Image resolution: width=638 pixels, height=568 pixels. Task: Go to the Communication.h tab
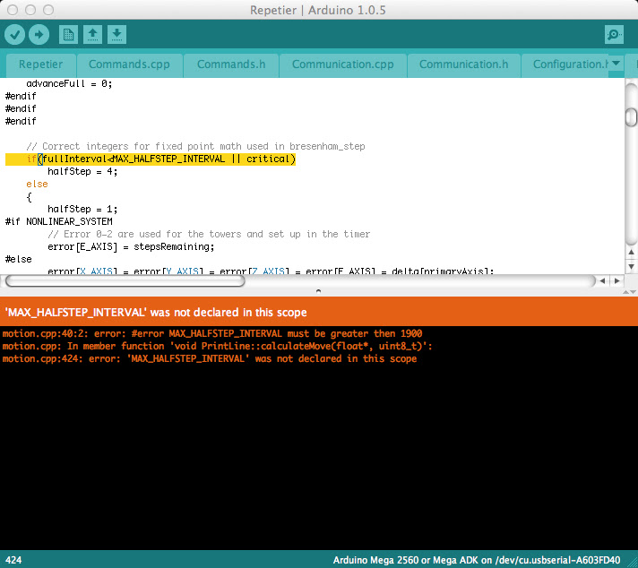[x=463, y=65]
